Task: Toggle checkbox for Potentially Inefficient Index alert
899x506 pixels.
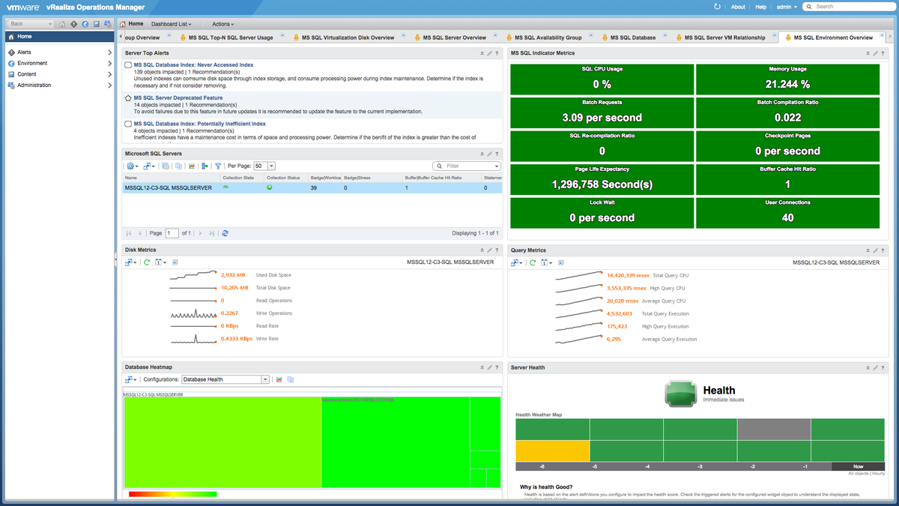Action: 128,124
